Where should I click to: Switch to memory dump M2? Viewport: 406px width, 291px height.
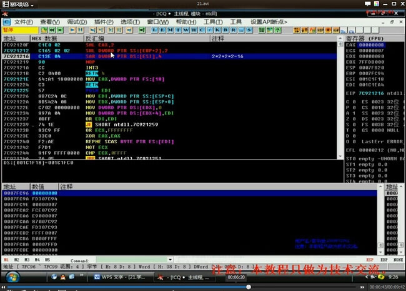tap(17, 260)
